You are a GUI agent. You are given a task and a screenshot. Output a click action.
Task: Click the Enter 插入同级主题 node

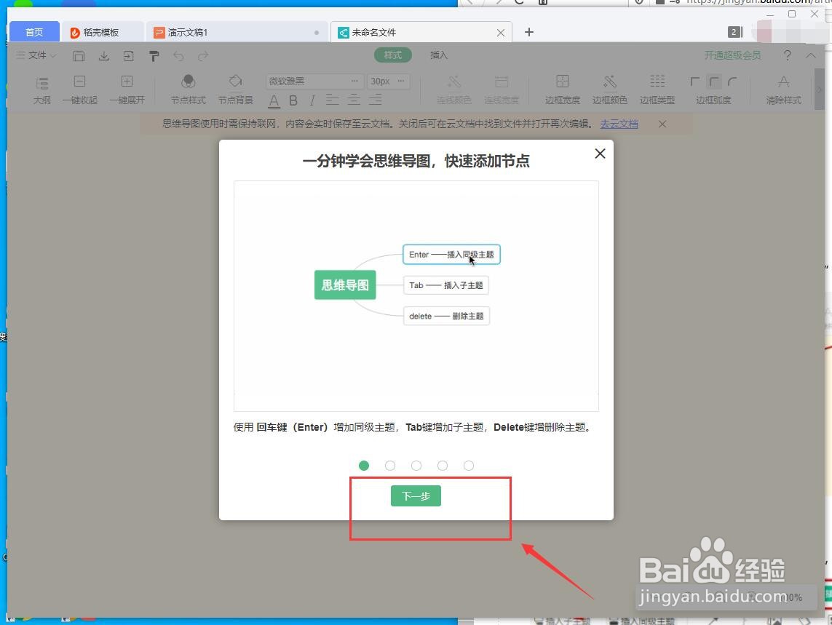pyautogui.click(x=451, y=255)
